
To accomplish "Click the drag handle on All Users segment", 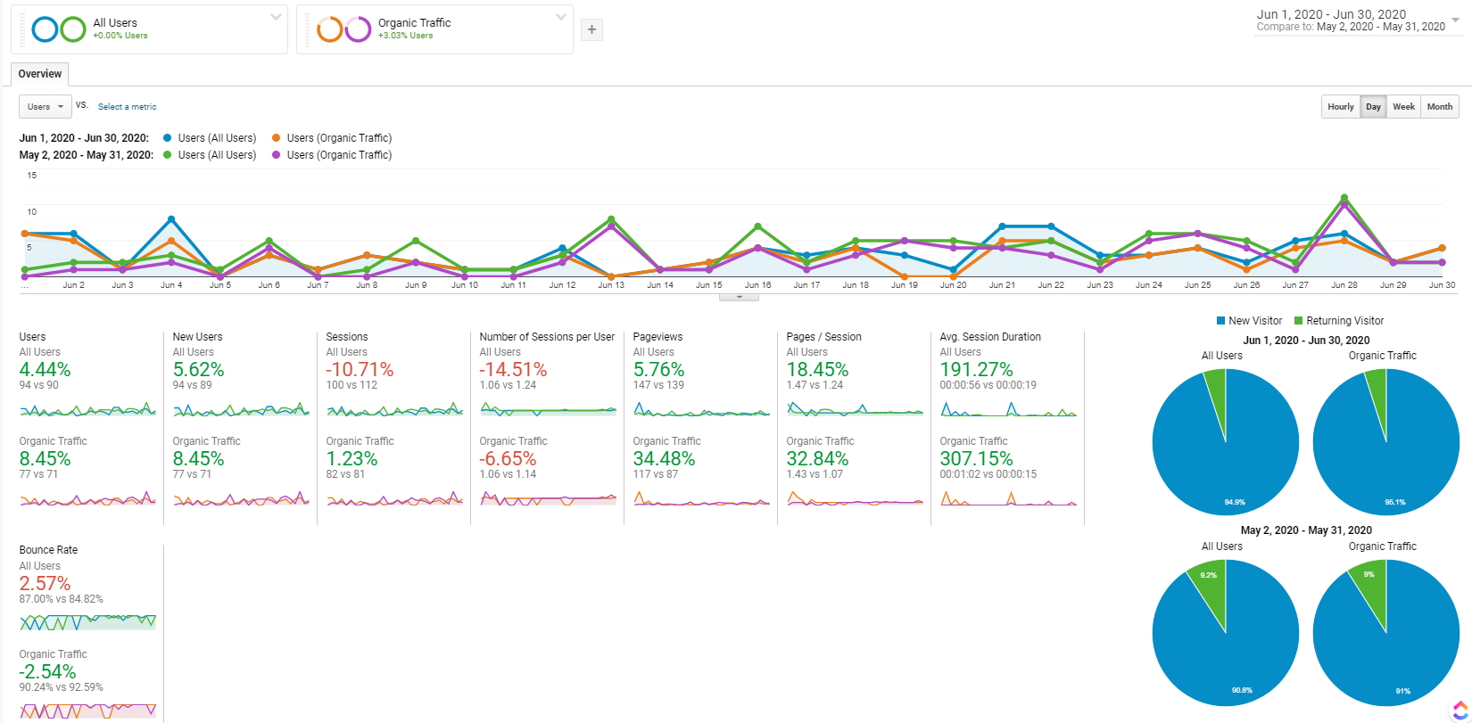I will (x=21, y=29).
